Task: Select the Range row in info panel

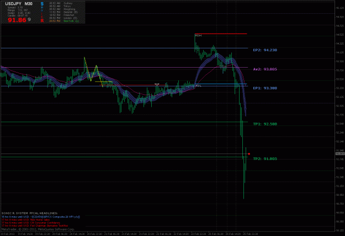Action: point(18,10)
